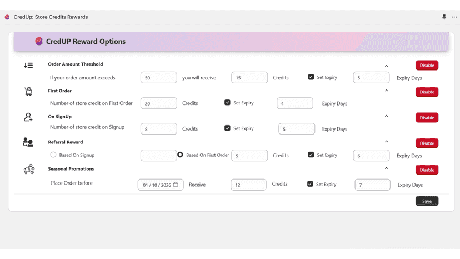Select the Based On Signup radio option

[x=53, y=155]
